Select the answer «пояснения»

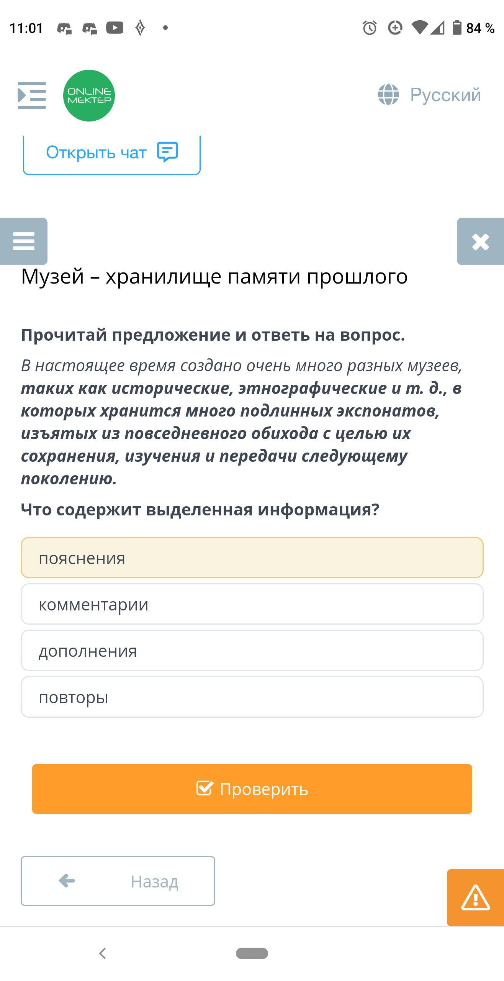click(252, 558)
